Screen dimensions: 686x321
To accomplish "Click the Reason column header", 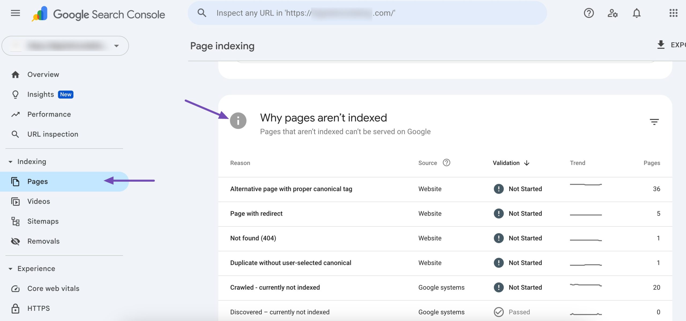I will pos(240,163).
